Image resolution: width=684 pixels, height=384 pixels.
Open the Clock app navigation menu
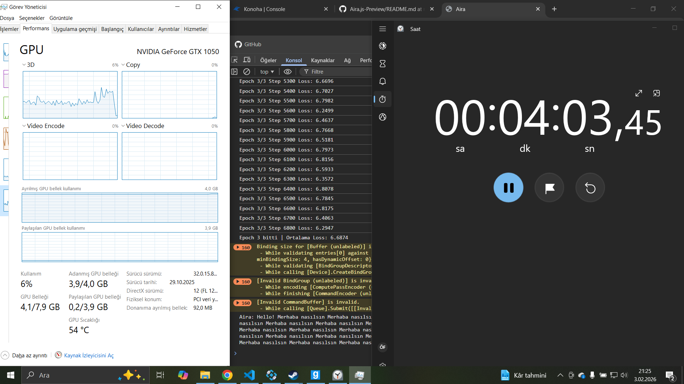coord(383,29)
